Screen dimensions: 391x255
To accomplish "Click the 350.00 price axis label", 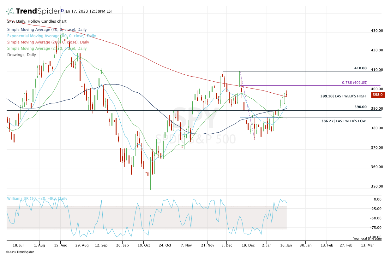I will [377, 186].
